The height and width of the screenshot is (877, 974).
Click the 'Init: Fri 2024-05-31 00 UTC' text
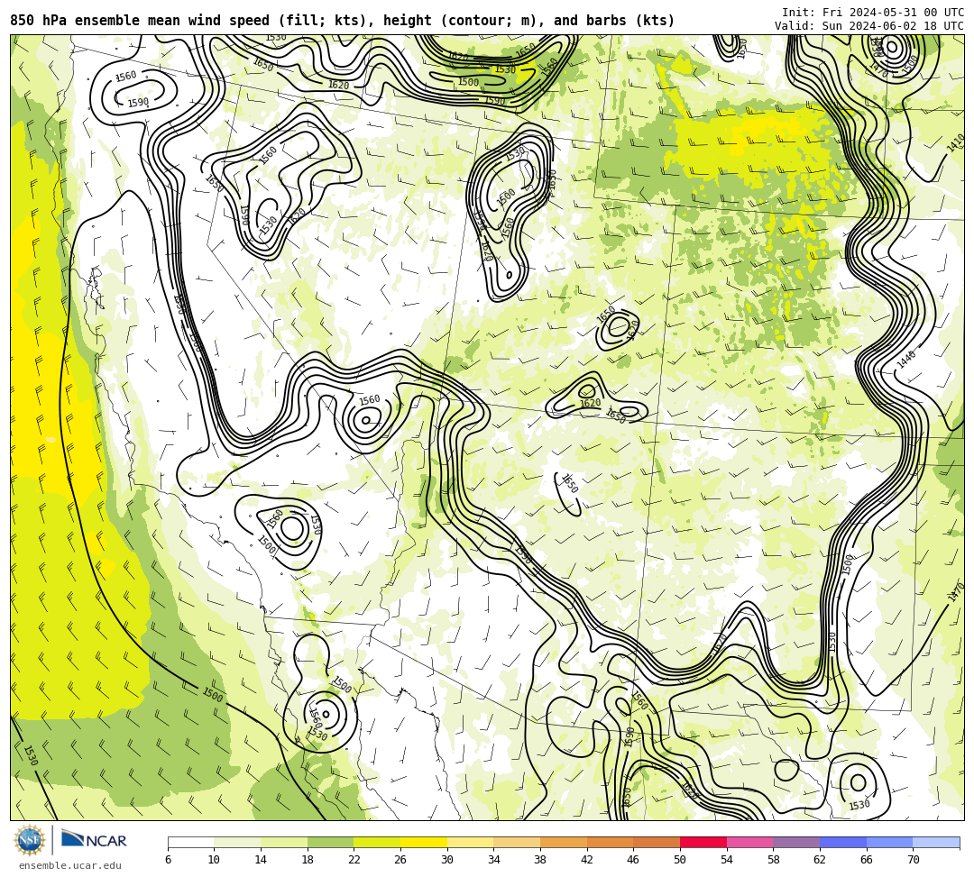click(x=873, y=13)
